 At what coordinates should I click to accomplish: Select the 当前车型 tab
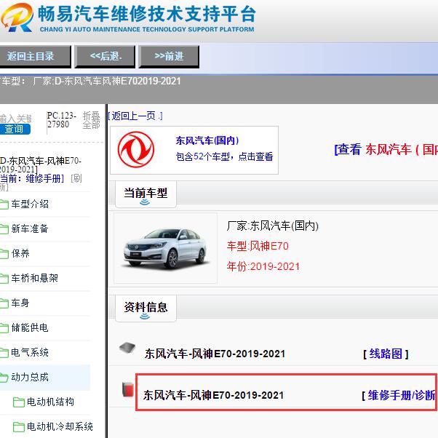coord(146,194)
